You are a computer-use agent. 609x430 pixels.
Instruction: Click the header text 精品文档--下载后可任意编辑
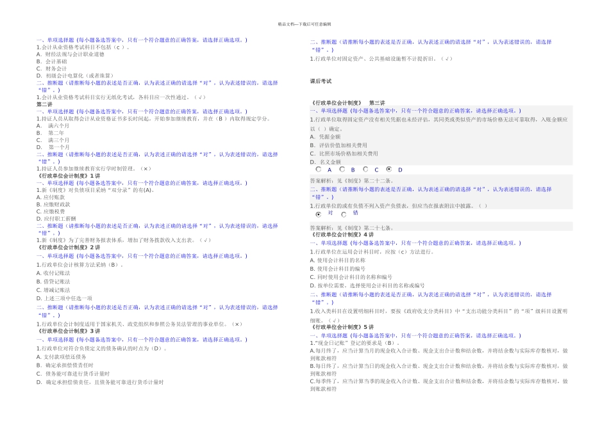pos(304,24)
